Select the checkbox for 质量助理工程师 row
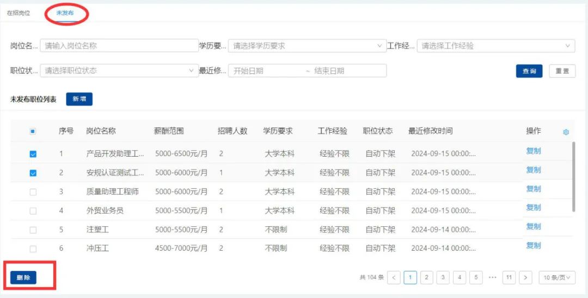This screenshot has width=588, height=298. [33, 192]
